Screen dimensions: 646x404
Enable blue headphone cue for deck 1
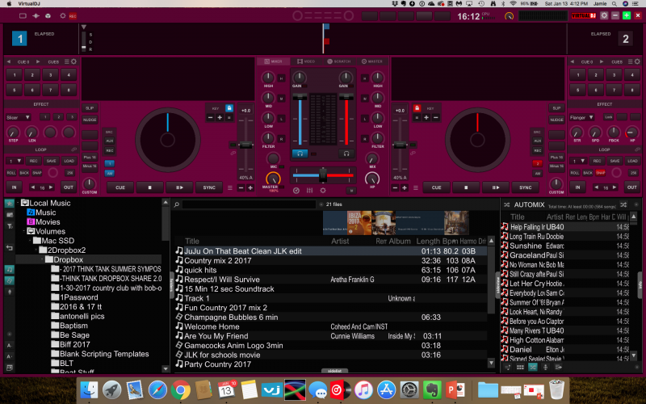[300, 154]
